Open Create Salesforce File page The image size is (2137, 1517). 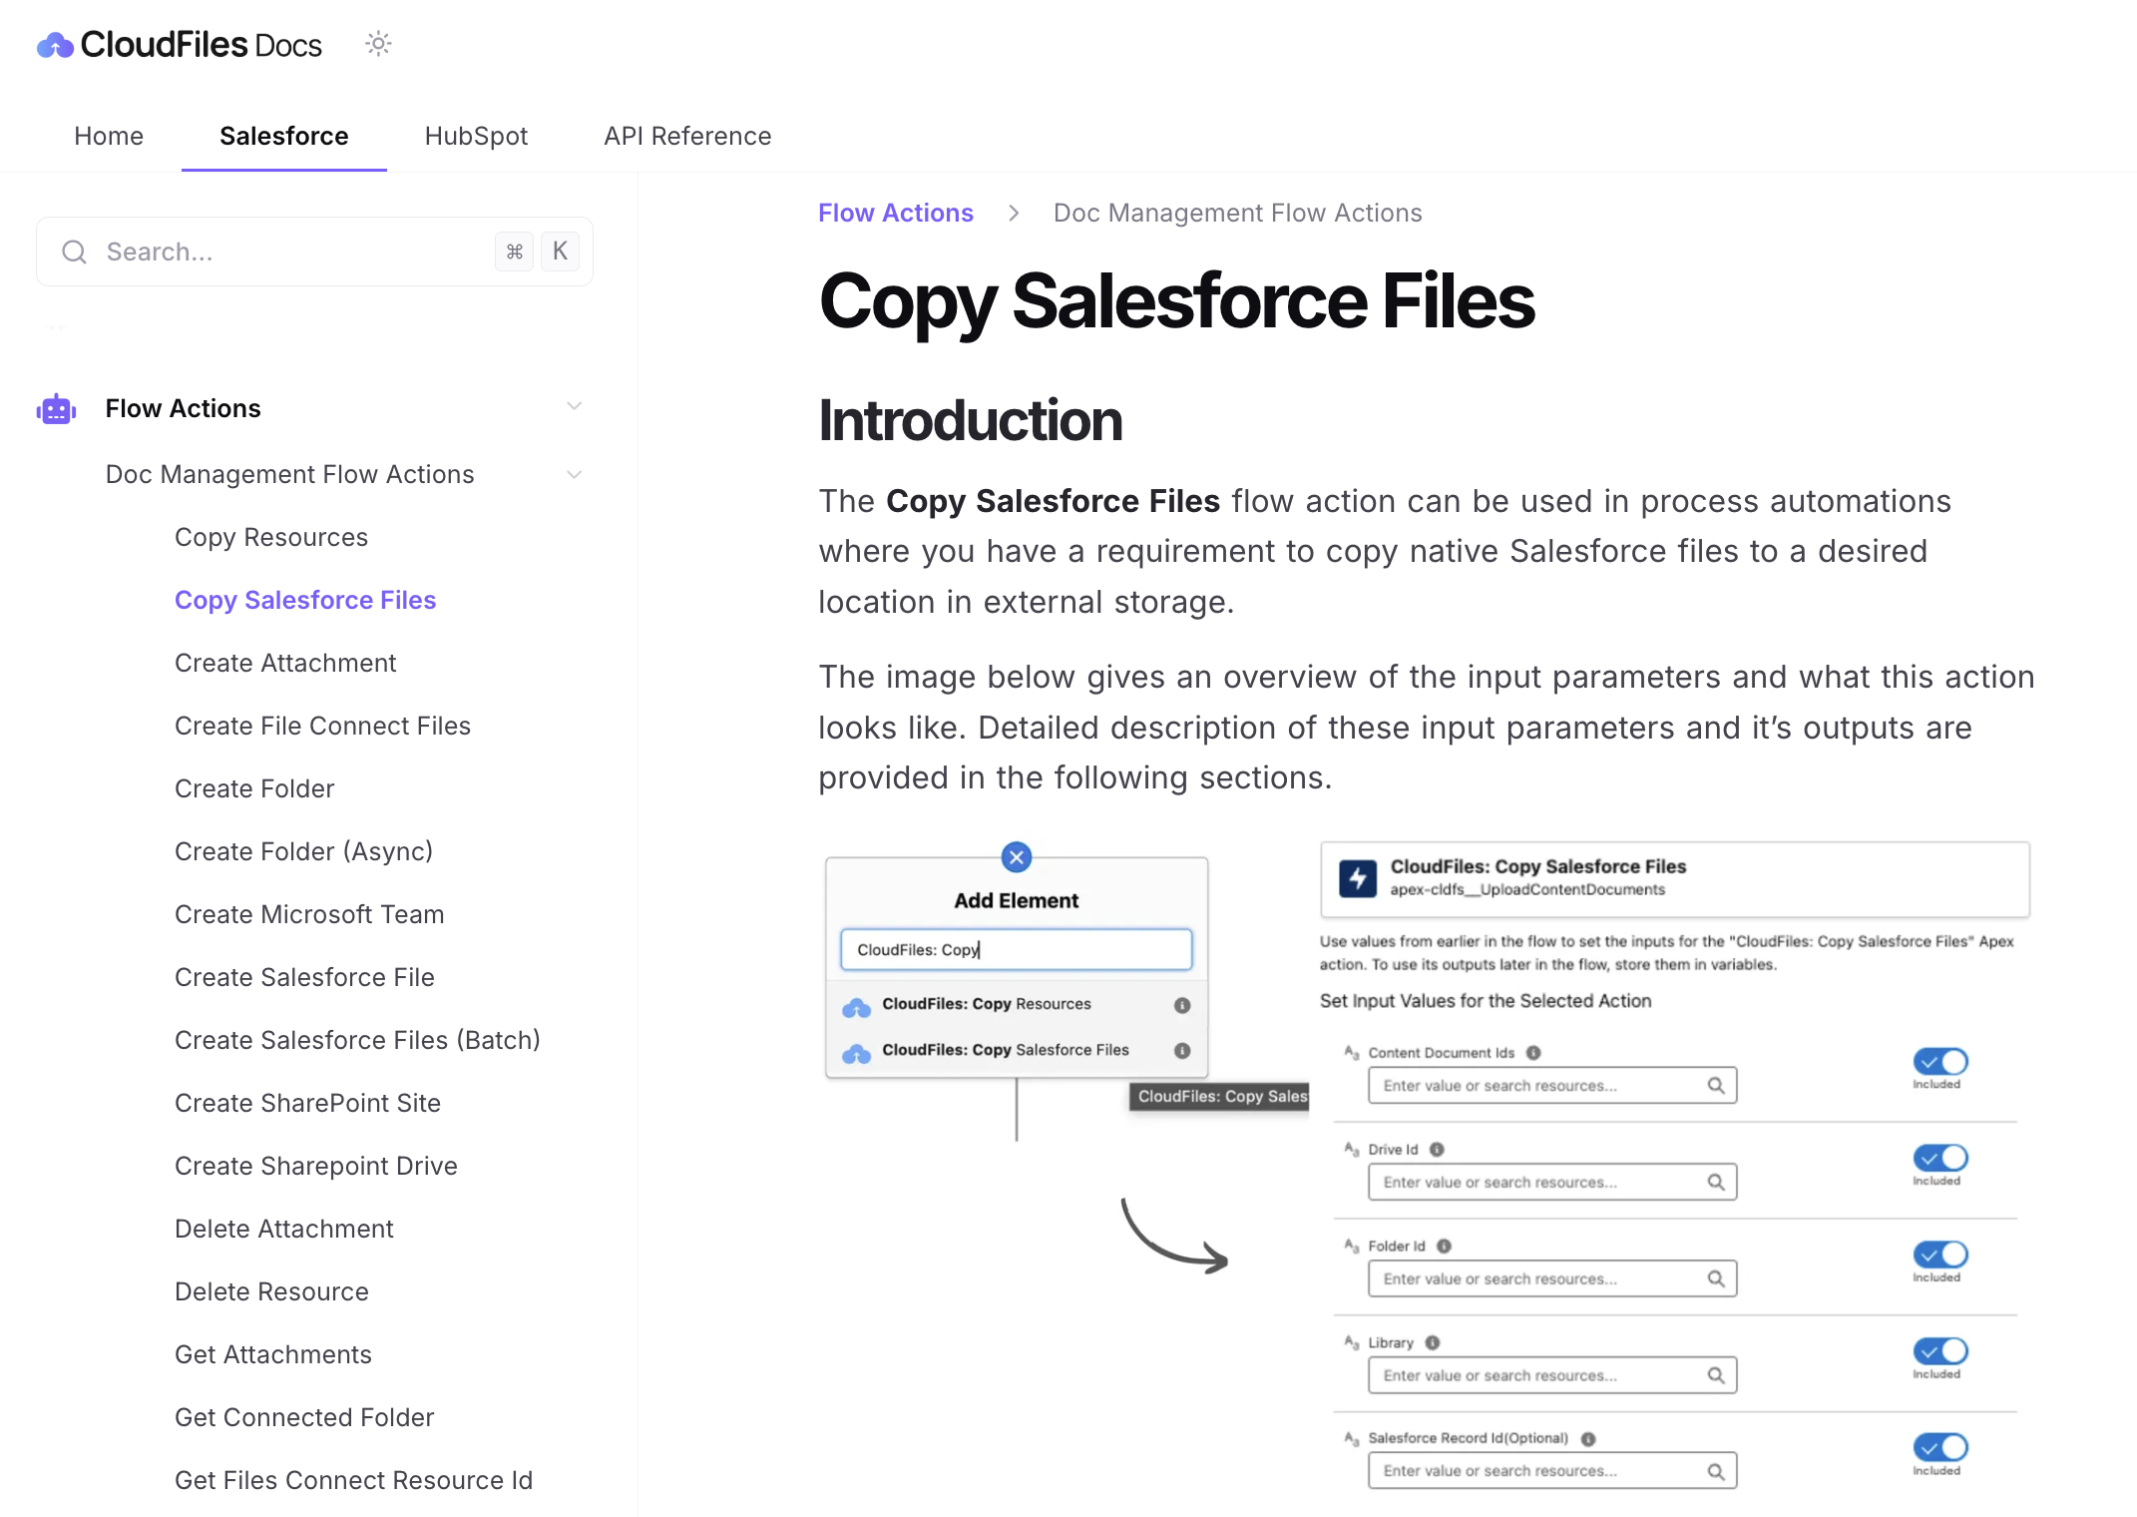click(x=304, y=977)
